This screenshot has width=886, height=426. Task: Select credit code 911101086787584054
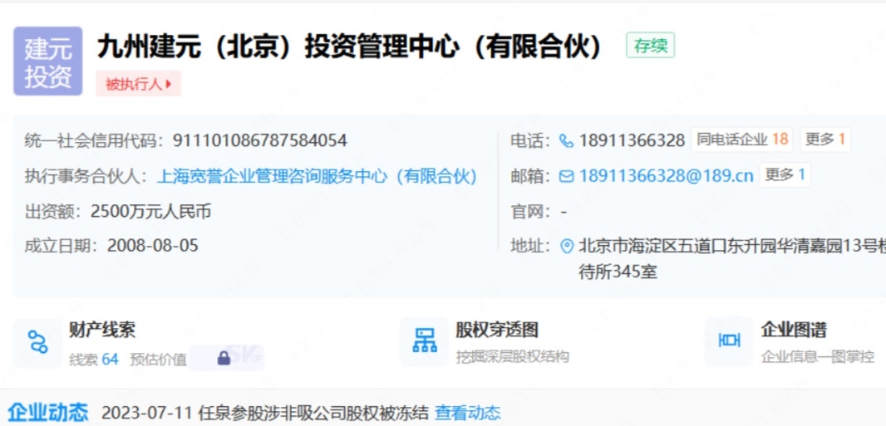coord(260,140)
